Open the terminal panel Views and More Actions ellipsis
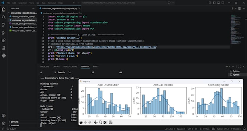The height and width of the screenshot is (131, 247). (x=233, y=66)
